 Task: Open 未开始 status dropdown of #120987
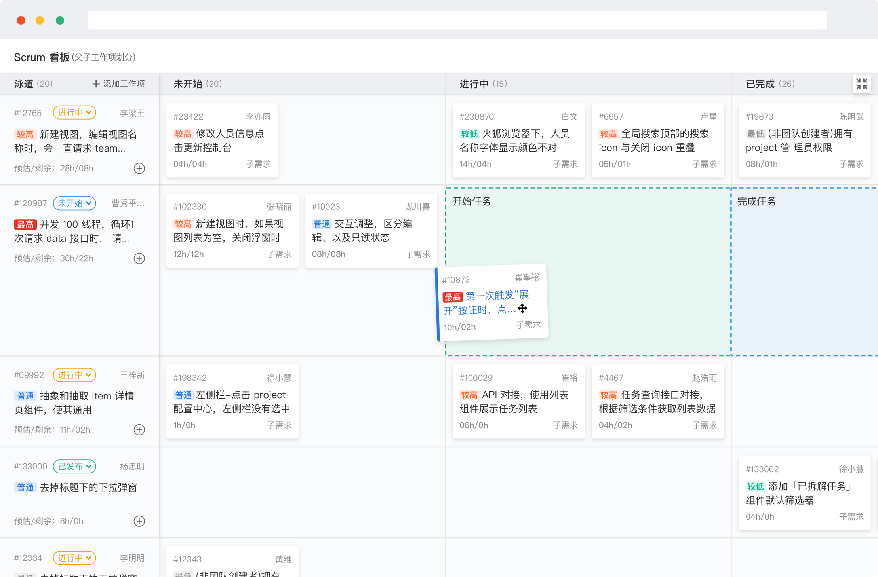tap(74, 203)
